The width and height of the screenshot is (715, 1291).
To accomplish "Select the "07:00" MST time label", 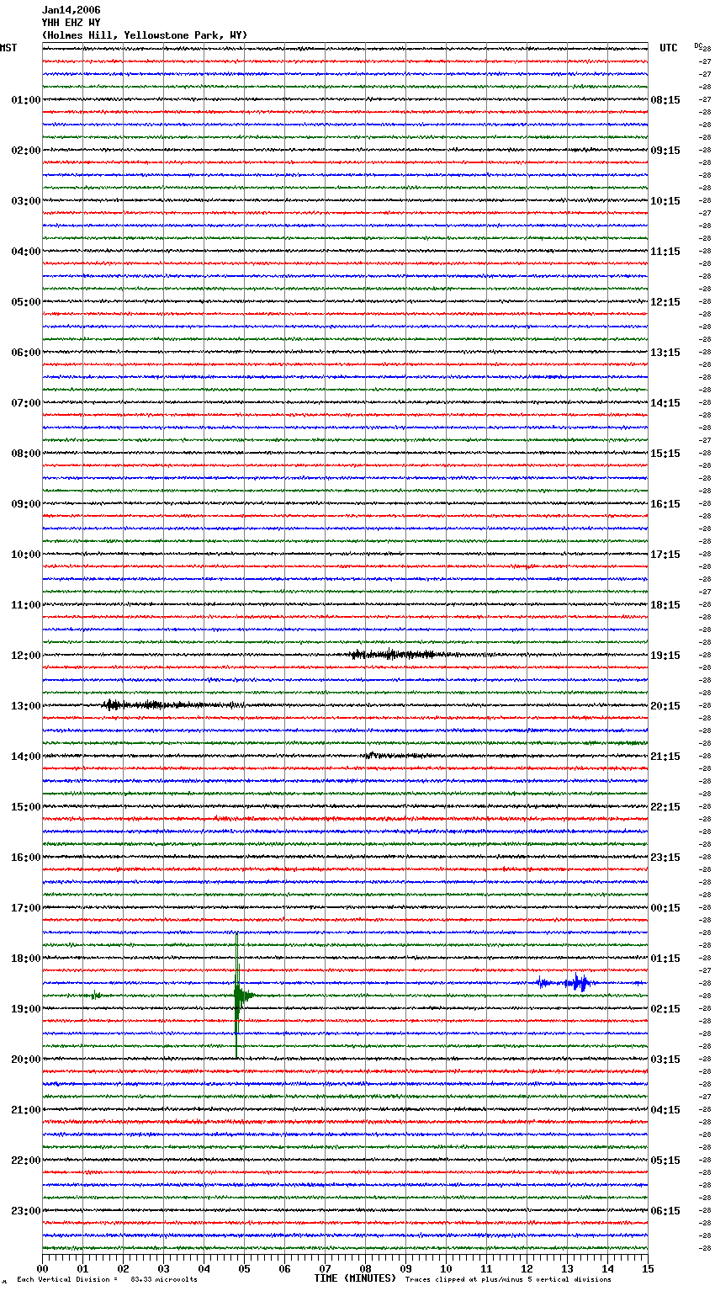I will click(x=26, y=403).
